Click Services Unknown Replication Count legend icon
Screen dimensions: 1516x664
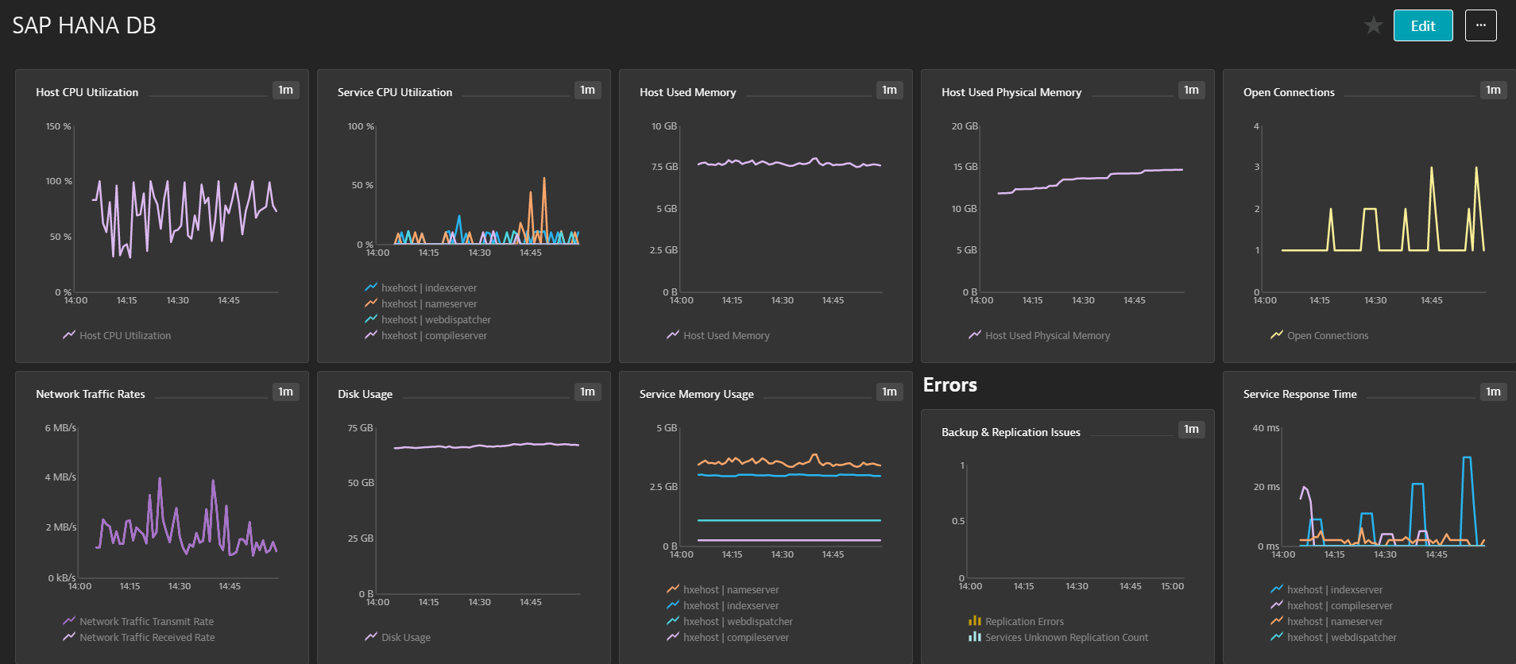click(x=975, y=637)
